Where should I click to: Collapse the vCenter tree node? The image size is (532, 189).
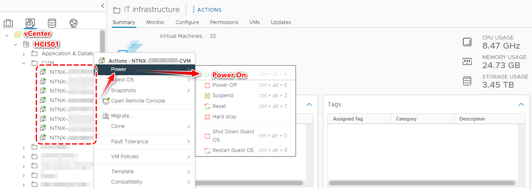click(7, 35)
